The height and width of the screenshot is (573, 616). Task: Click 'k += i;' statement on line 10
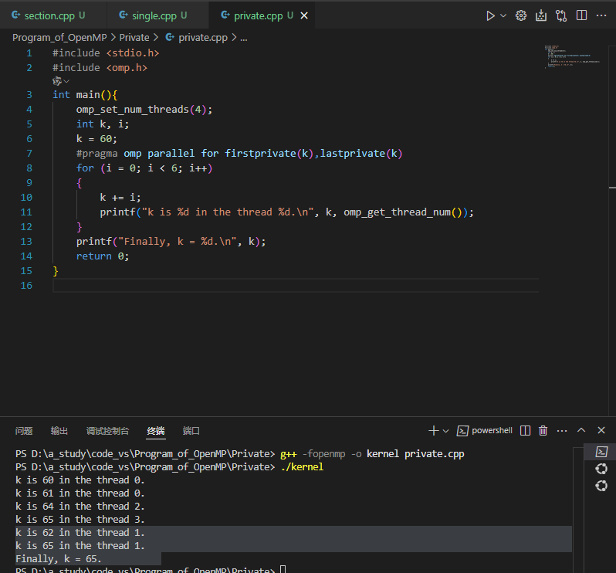pos(120,197)
